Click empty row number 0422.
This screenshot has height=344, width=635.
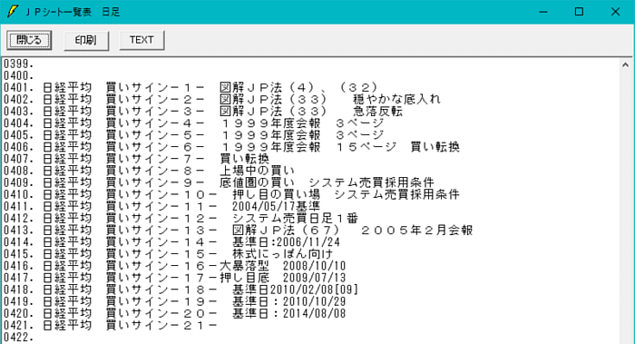(x=19, y=338)
